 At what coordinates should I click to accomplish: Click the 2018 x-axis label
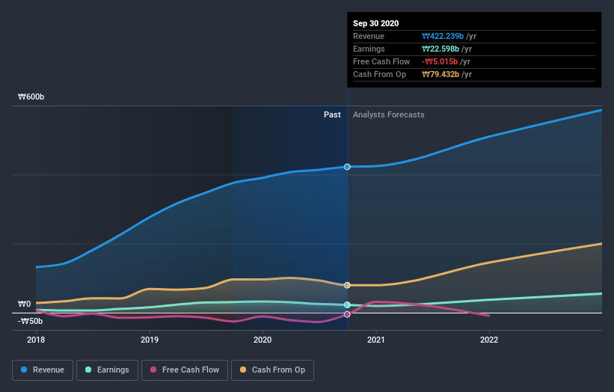click(36, 340)
